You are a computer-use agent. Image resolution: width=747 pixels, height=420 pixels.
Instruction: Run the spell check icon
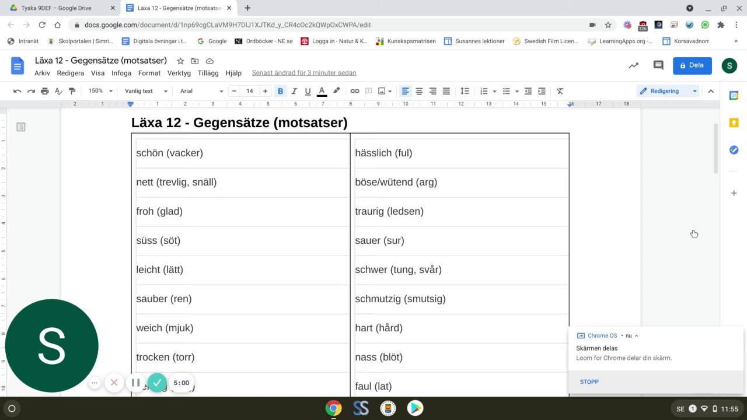coord(58,91)
